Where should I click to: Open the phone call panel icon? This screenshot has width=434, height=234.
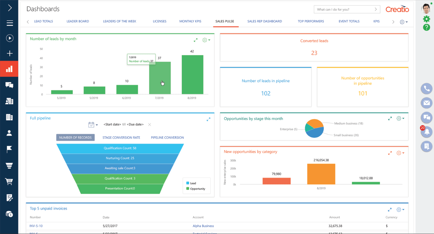tap(426, 89)
